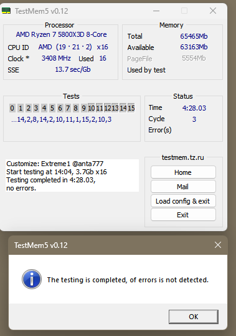The height and width of the screenshot is (336, 236).
Task: Minimize the main TestMem5 window
Action: pos(156,11)
